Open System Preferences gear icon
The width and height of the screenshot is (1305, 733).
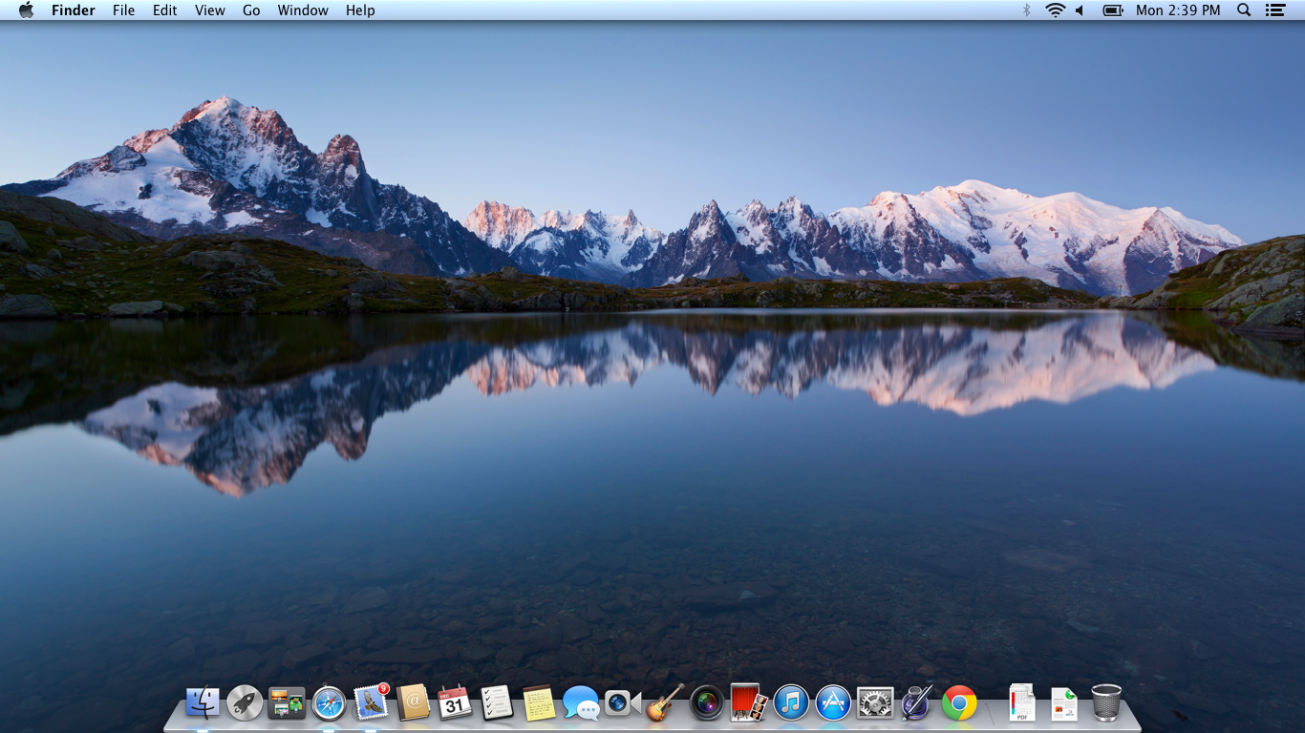(875, 703)
